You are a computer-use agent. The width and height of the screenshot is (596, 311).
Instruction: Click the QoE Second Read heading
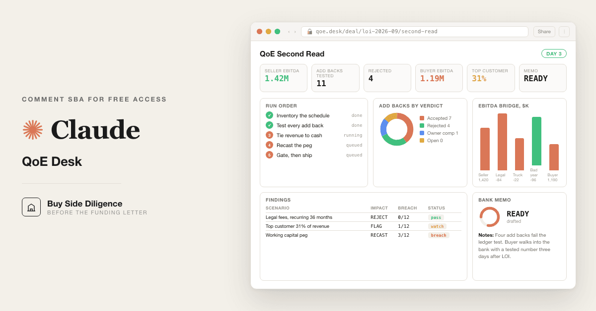(292, 54)
